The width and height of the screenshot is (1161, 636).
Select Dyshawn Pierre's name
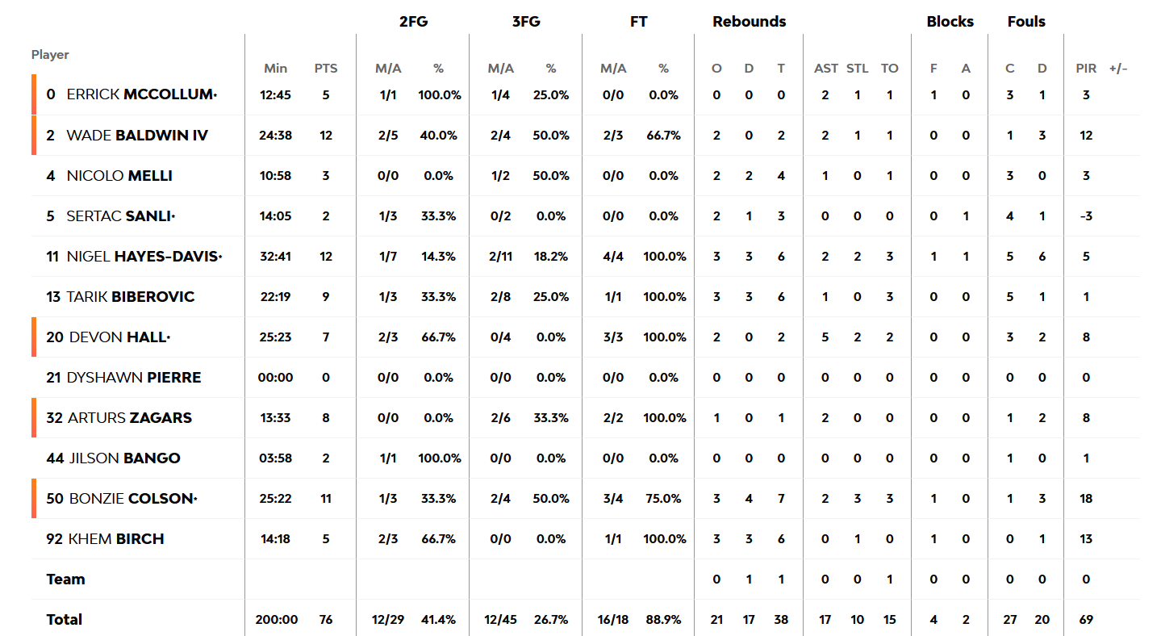click(133, 377)
